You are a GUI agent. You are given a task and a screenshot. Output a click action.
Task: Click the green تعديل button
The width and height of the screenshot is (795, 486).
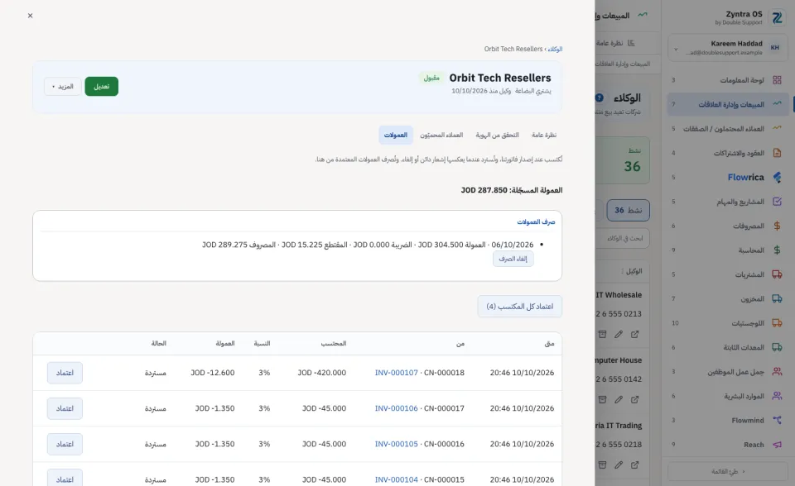point(101,87)
